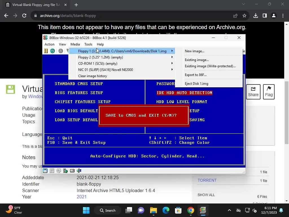This screenshot has width=289, height=217.
Task: Click the 86Box application title bar icon
Action: [x=45, y=38]
